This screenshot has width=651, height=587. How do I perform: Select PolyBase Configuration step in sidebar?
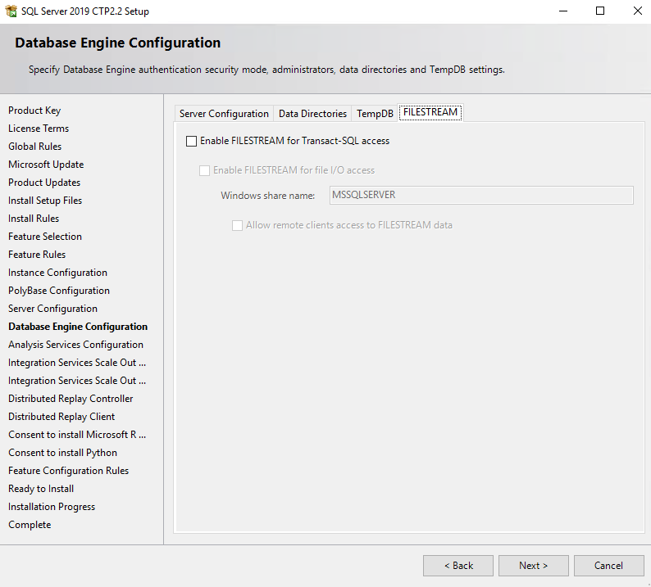[x=59, y=291]
